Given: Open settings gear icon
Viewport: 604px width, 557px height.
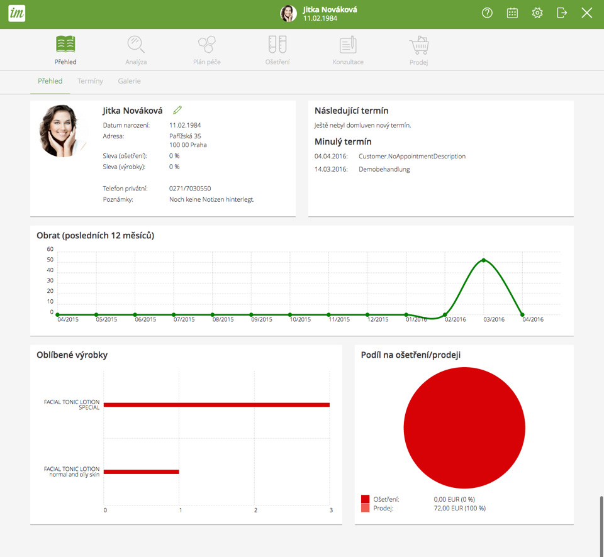Looking at the screenshot, I should pyautogui.click(x=537, y=13).
